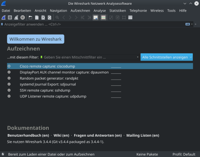Jump to the first packet icon

[83, 17]
